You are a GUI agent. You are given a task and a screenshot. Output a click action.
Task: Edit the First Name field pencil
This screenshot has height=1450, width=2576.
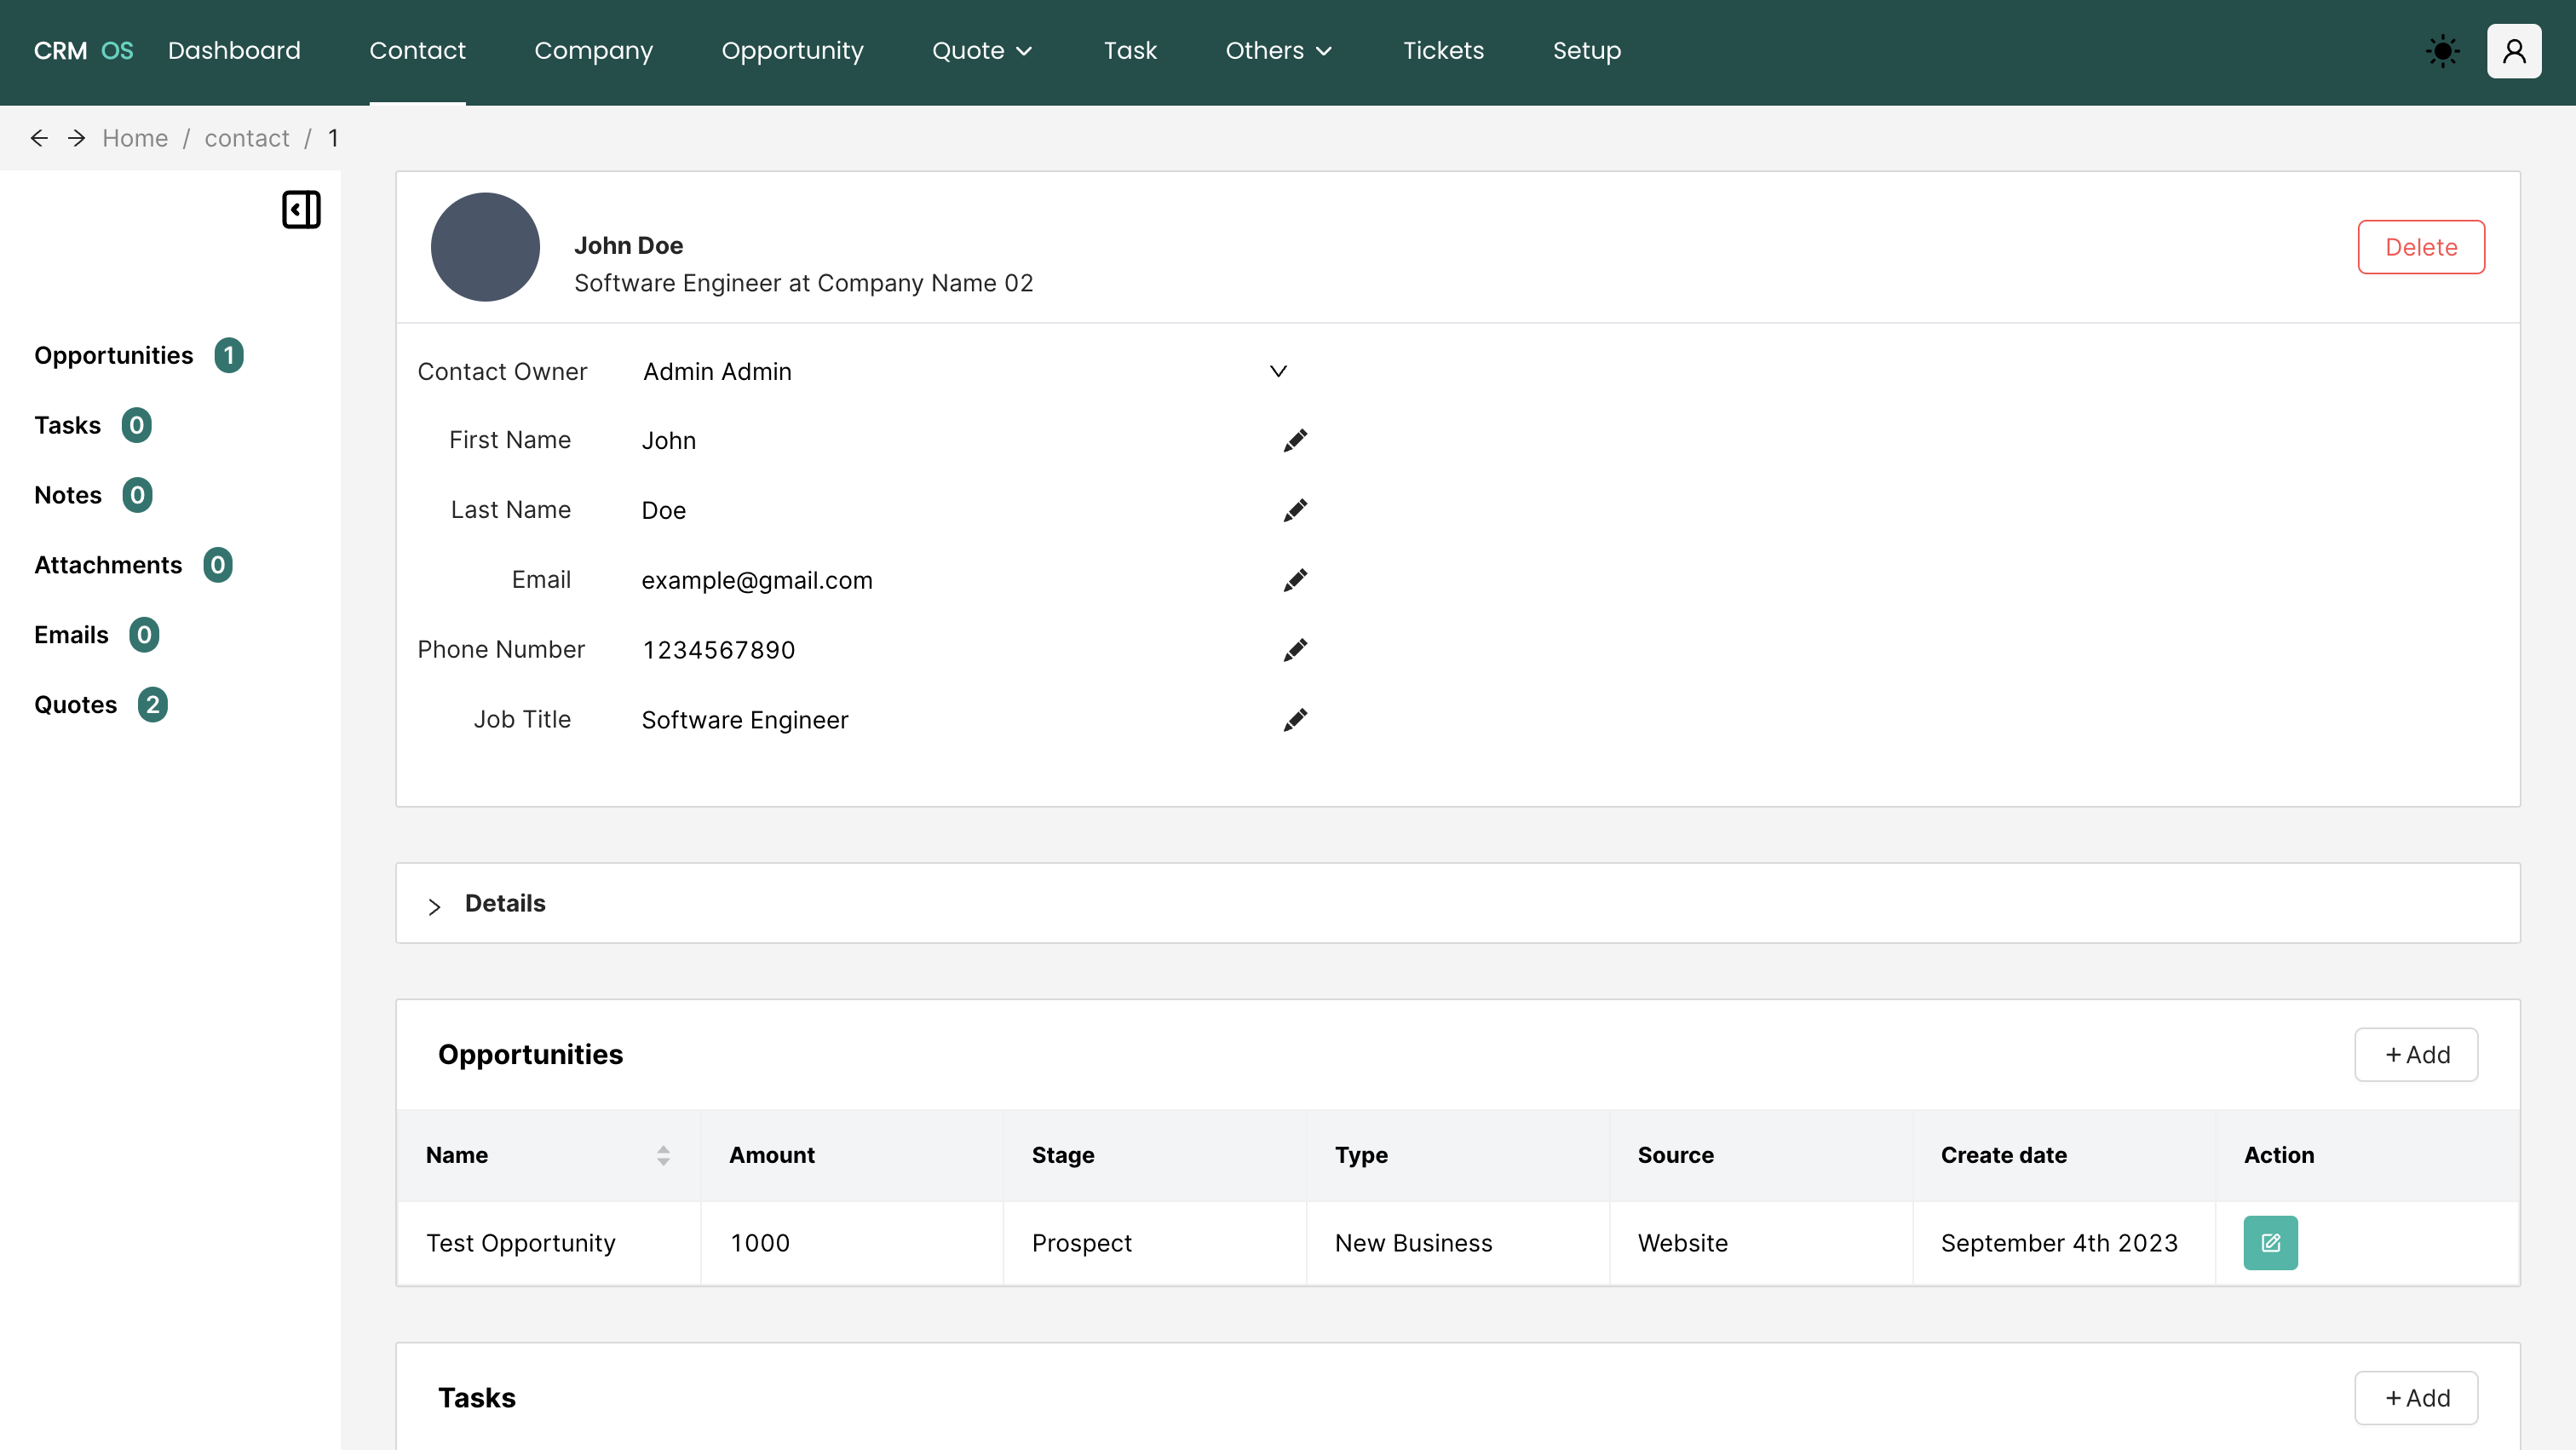click(1295, 440)
